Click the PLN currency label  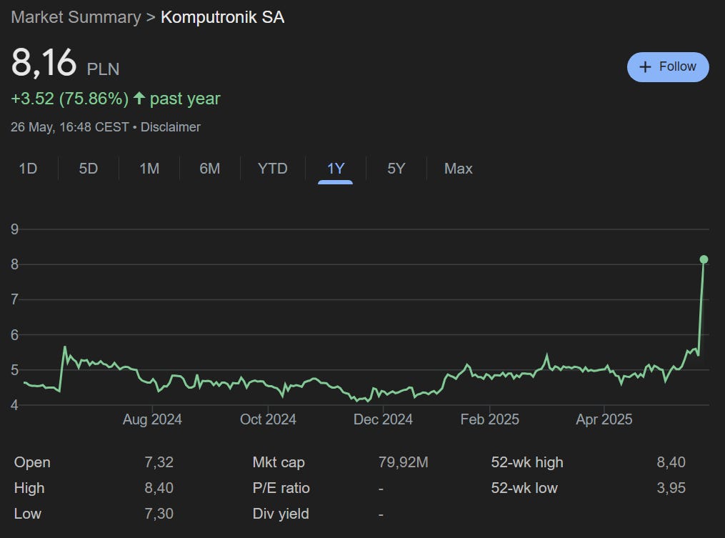[x=103, y=69]
